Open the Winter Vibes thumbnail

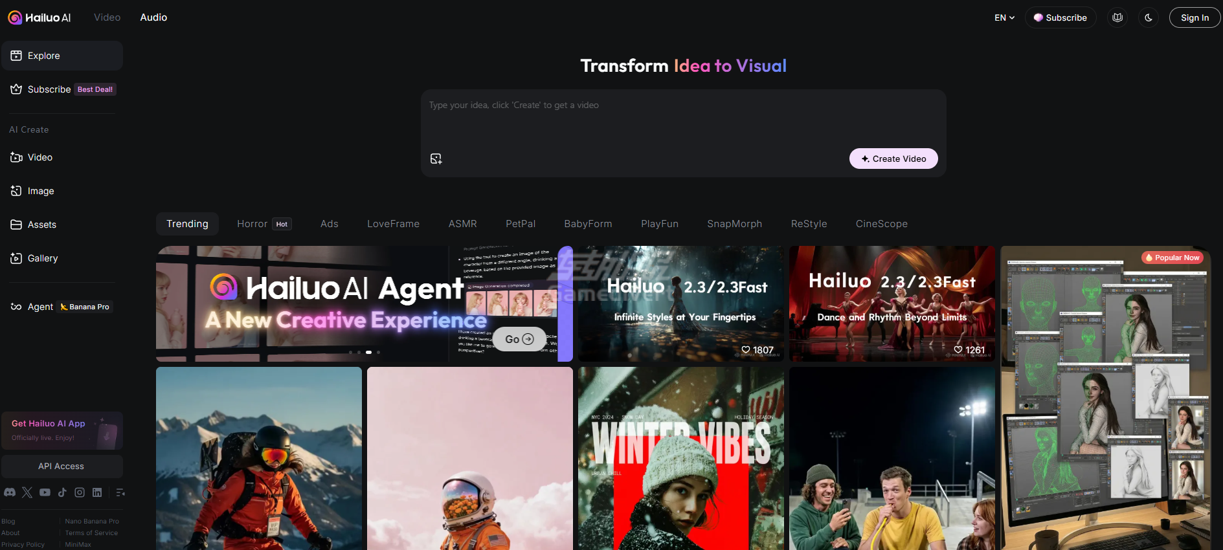click(681, 458)
